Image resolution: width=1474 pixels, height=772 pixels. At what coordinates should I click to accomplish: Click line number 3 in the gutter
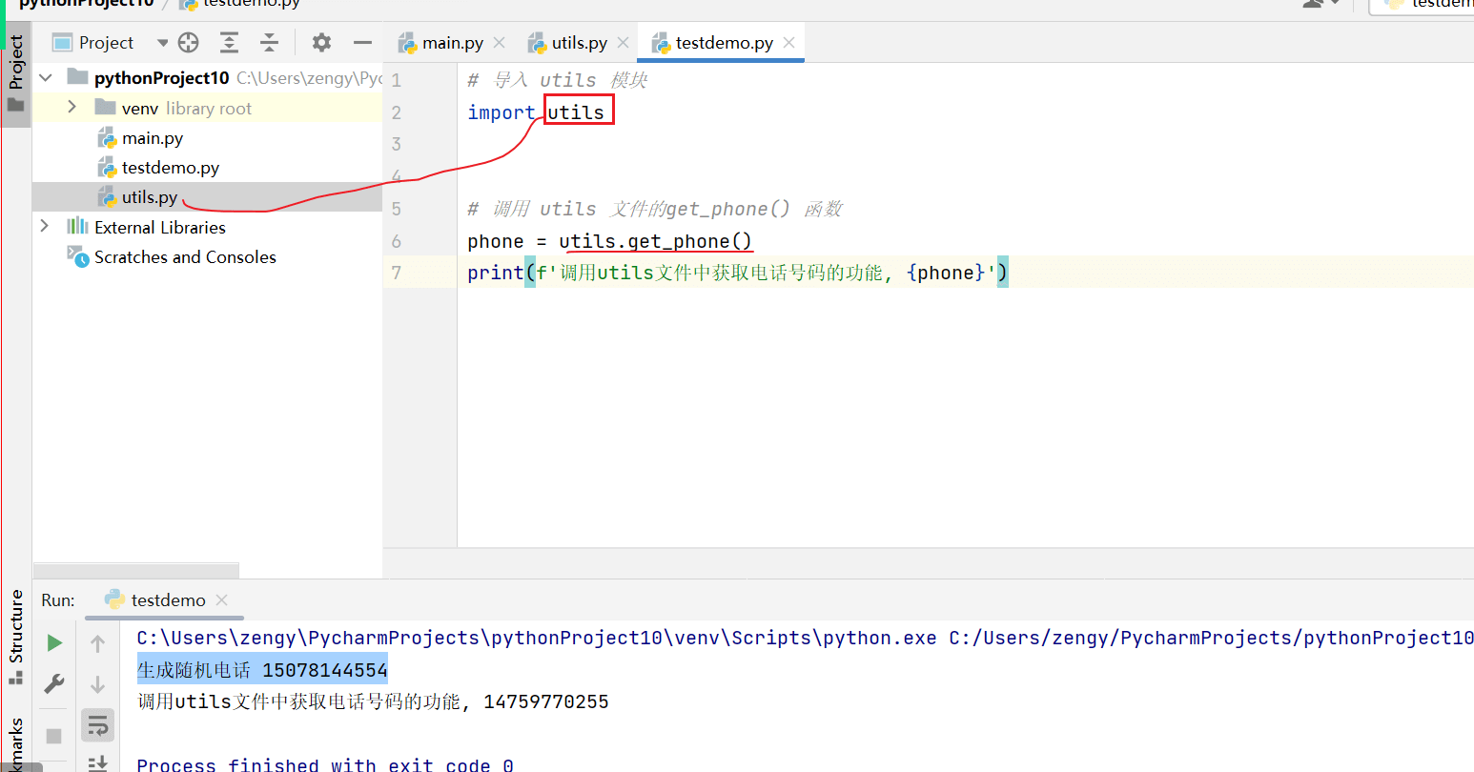pyautogui.click(x=397, y=144)
